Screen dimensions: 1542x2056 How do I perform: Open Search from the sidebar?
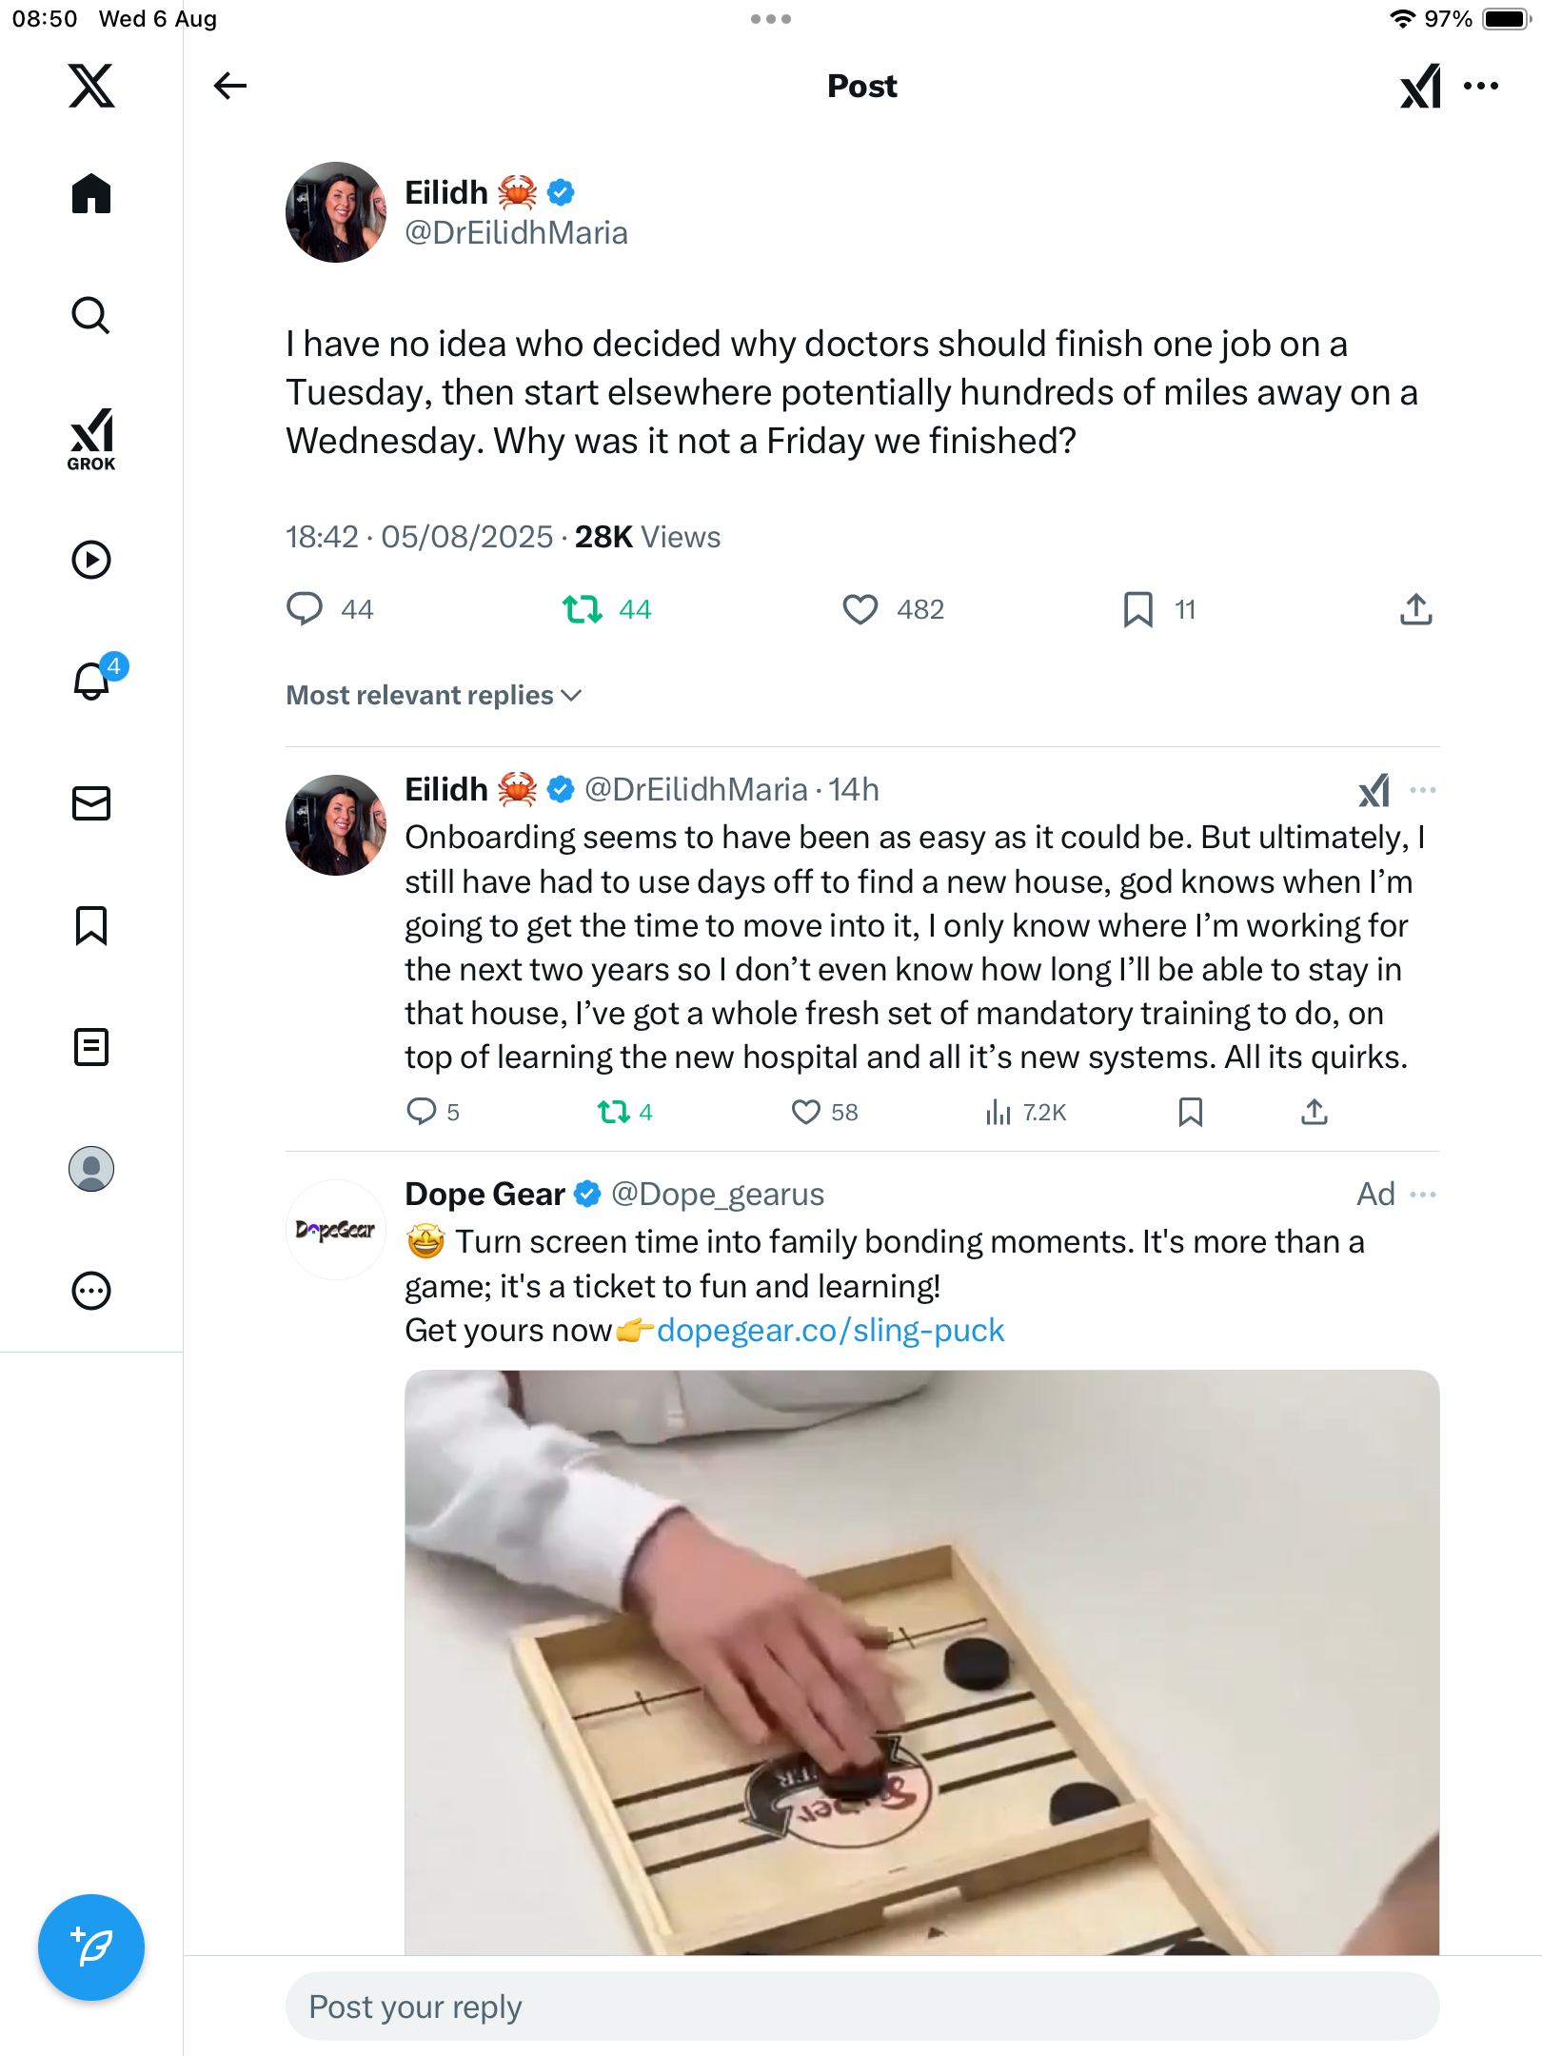point(91,315)
